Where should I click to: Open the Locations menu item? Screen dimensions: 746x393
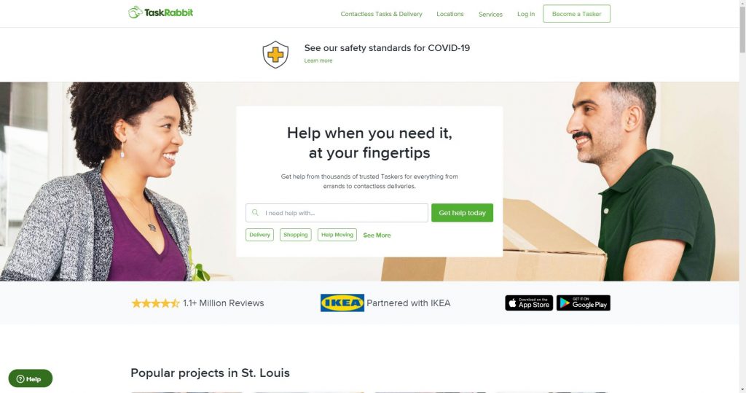(x=450, y=14)
